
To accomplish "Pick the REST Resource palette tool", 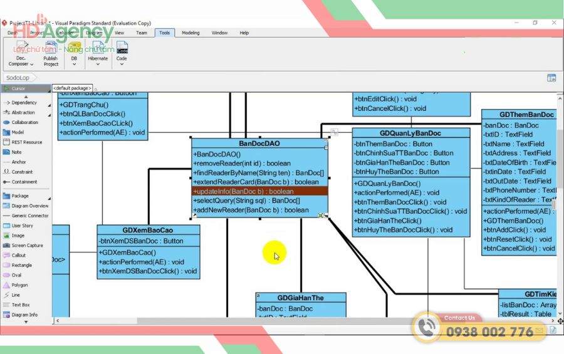I will pyautogui.click(x=26, y=142).
